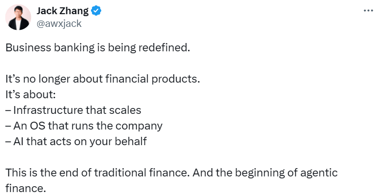The width and height of the screenshot is (377, 195).
Task: Click the blue verified badge
Action: coord(96,11)
